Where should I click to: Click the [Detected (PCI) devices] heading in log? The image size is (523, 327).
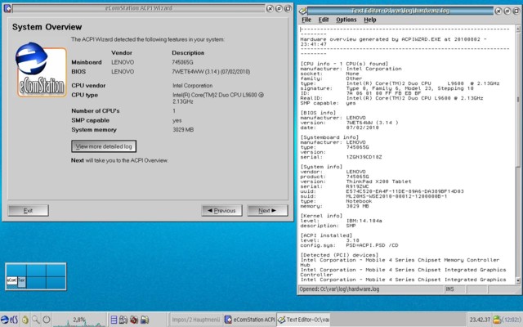[340, 255]
